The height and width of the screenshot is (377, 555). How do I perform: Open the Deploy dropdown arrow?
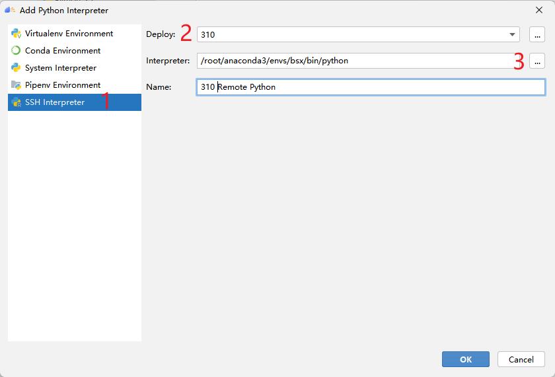pos(512,34)
